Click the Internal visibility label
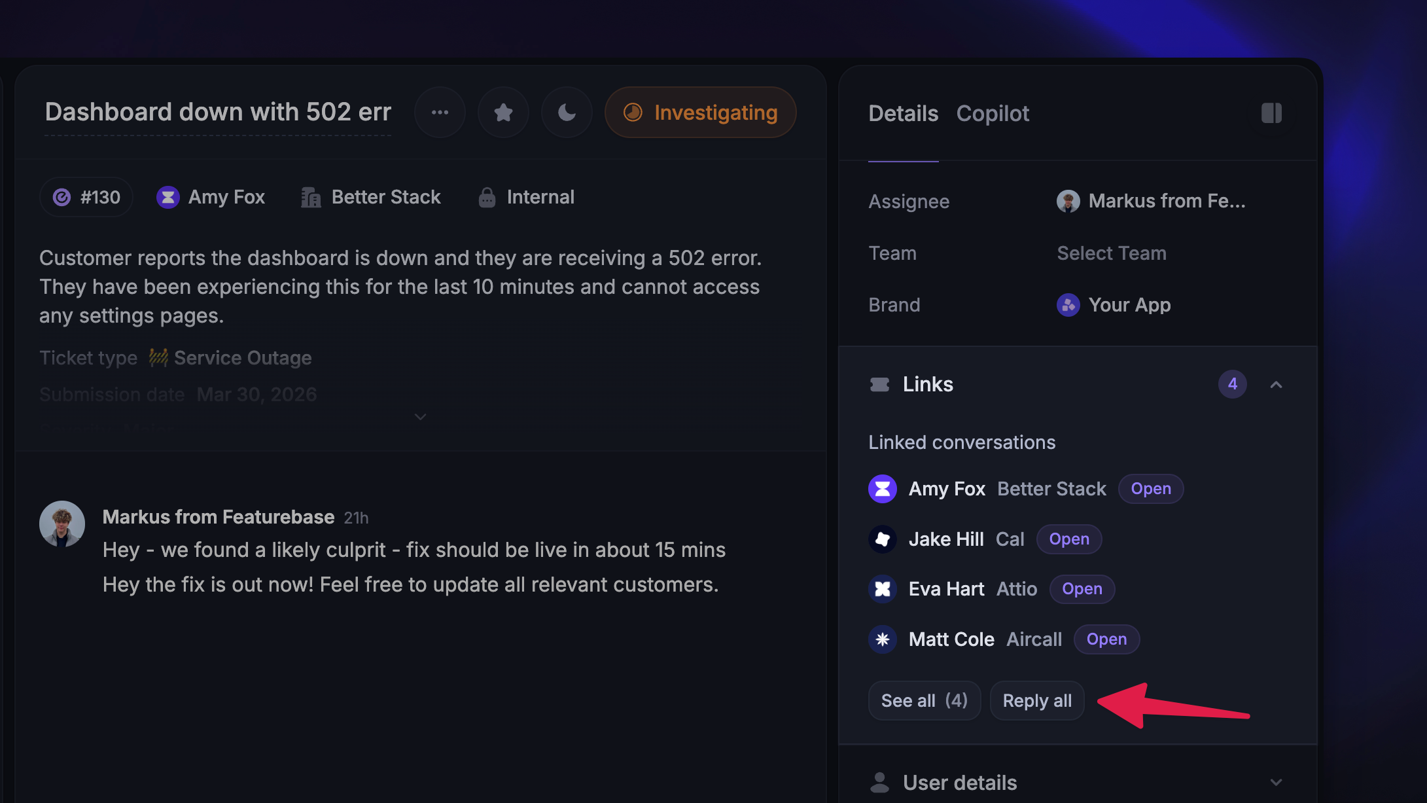This screenshot has height=803, width=1427. point(540,197)
